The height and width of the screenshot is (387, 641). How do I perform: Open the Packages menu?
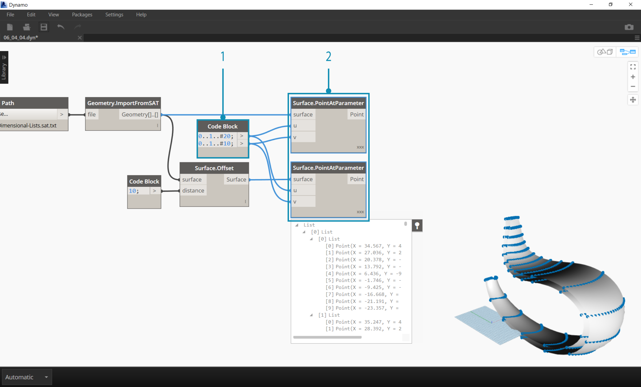(82, 15)
